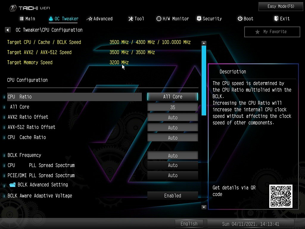Open the Exit tab
The height and width of the screenshot is (229, 305).
[x=282, y=19]
